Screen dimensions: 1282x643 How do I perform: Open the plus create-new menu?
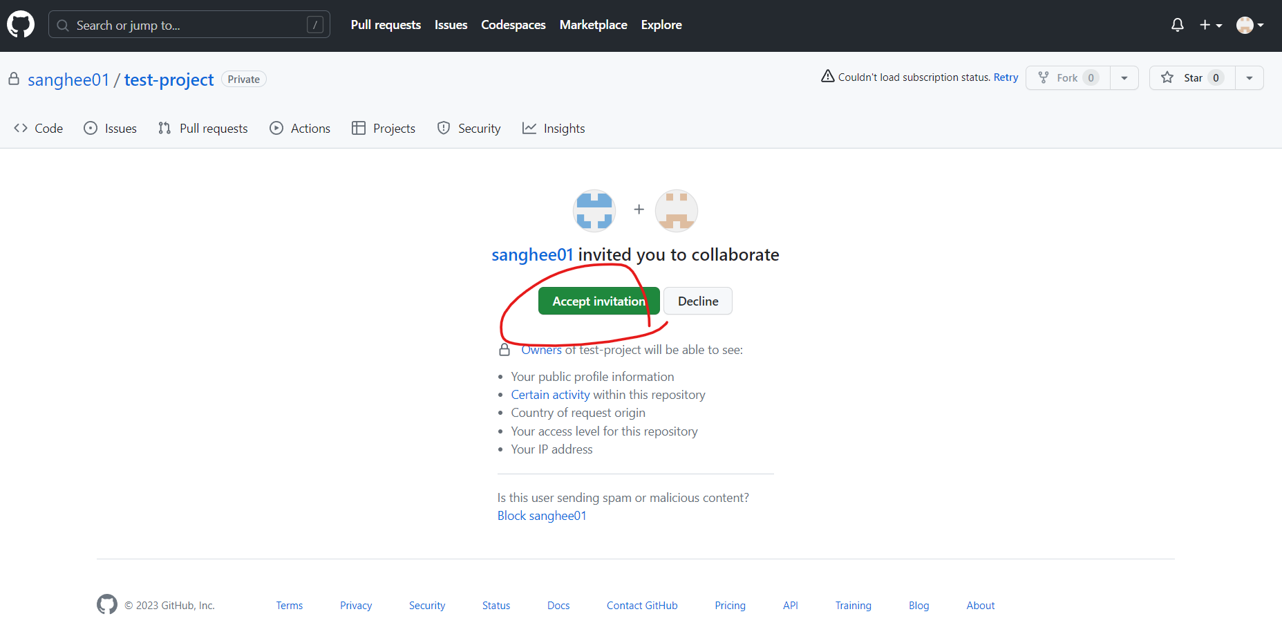(x=1211, y=25)
